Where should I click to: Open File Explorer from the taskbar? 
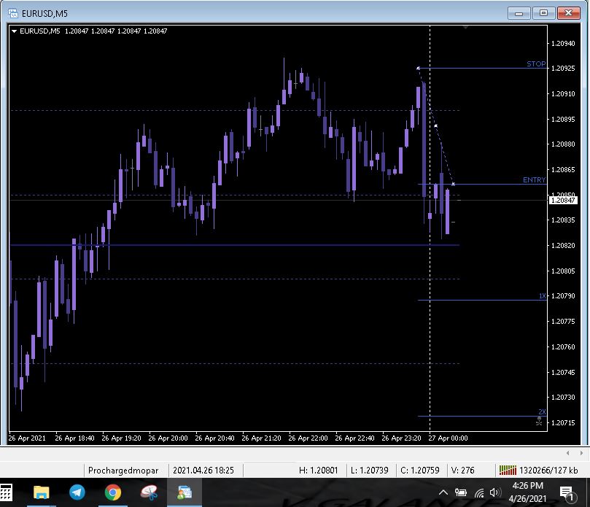(42, 492)
